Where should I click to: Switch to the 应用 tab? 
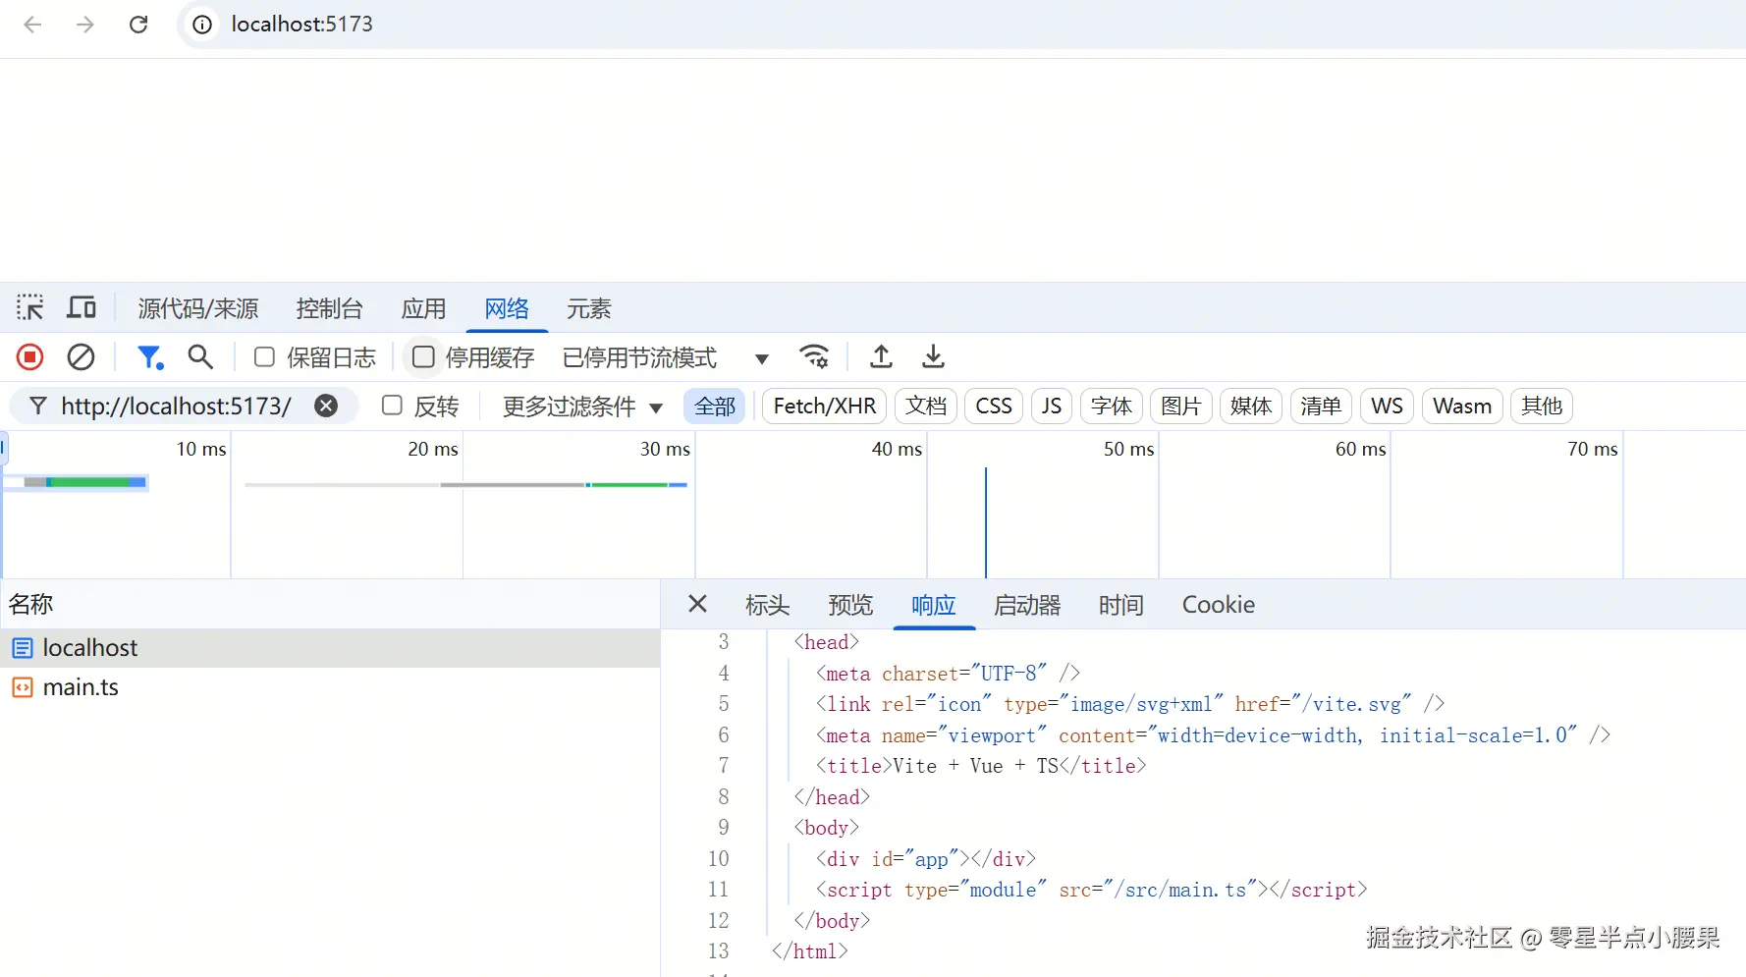click(423, 309)
